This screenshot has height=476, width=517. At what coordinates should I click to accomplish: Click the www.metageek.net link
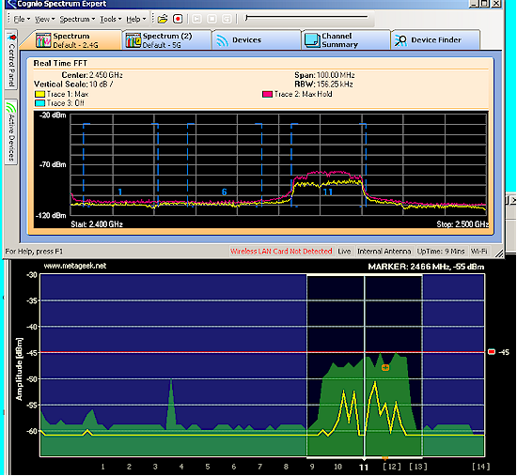point(75,266)
